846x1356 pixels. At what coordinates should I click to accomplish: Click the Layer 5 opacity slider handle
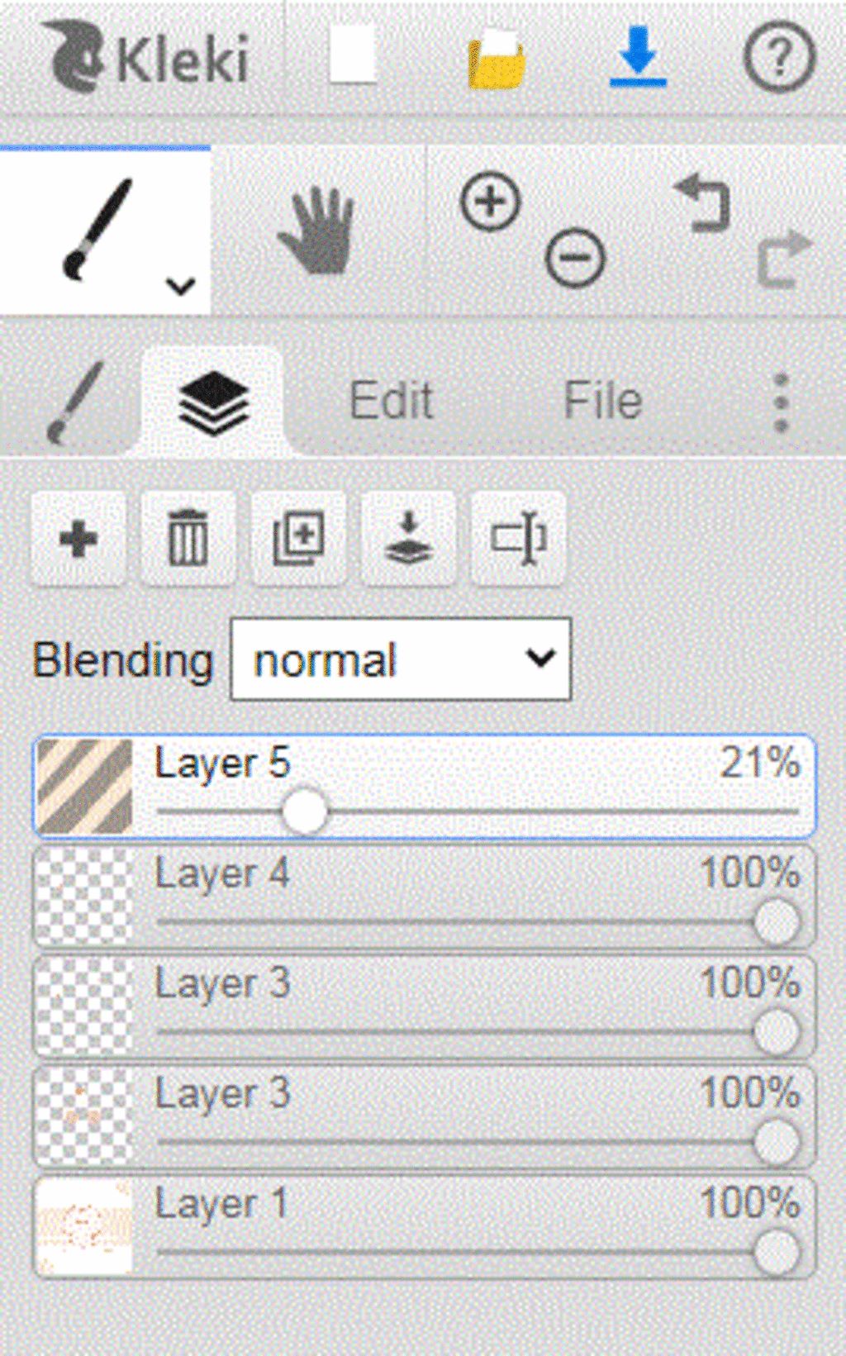304,812
